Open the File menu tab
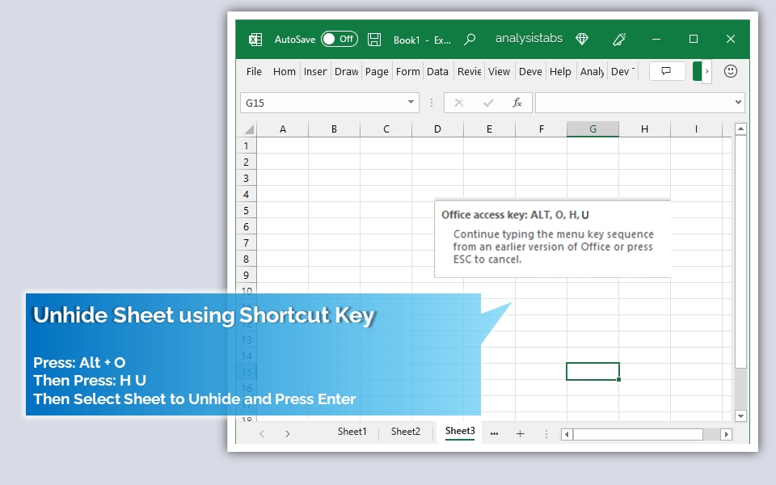 (254, 71)
